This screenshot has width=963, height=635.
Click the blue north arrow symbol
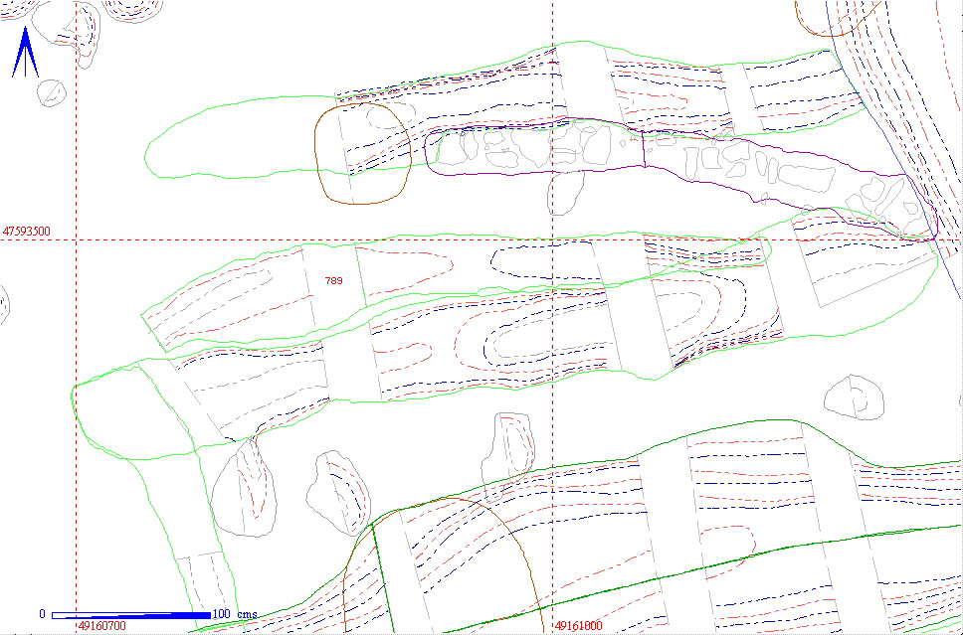click(25, 52)
